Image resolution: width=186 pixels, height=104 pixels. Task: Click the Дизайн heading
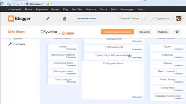(x=68, y=33)
